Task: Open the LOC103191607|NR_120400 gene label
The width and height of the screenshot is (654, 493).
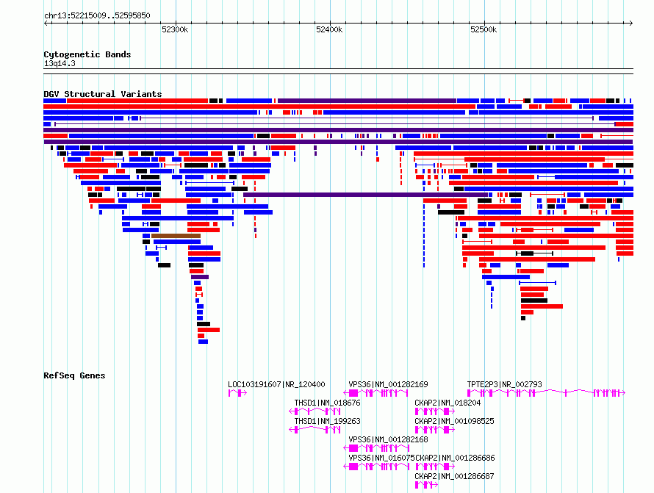Action: click(x=276, y=384)
